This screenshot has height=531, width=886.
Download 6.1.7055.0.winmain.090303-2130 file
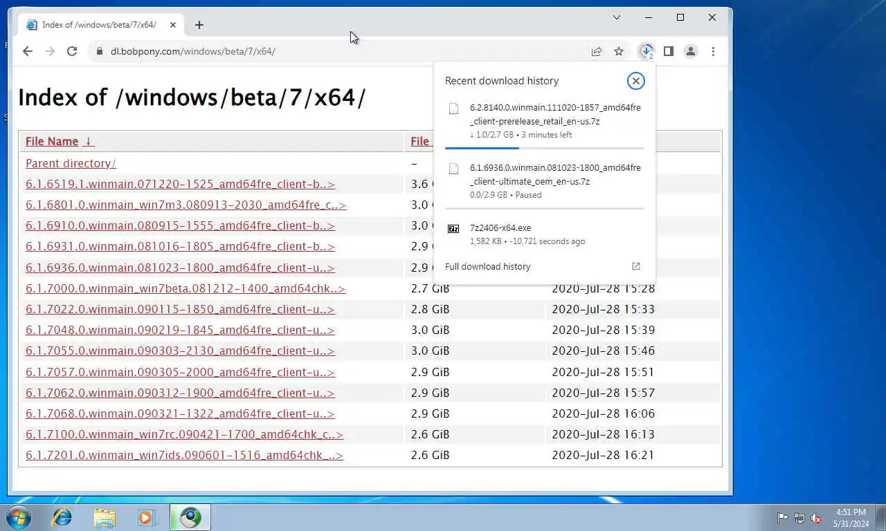pyautogui.click(x=180, y=351)
